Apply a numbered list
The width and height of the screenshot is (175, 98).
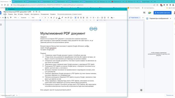click(x=98, y=17)
